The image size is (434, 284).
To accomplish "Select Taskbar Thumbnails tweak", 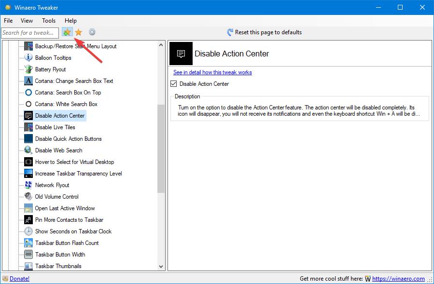I will 58,266.
